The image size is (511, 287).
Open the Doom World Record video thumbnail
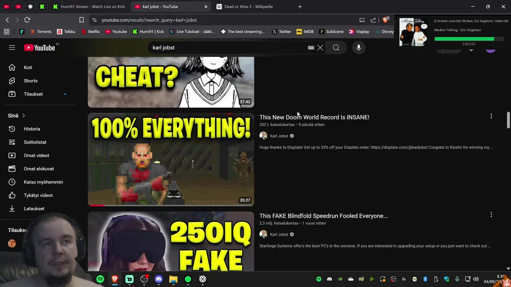(171, 159)
